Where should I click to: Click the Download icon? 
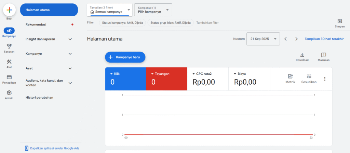point(302,55)
